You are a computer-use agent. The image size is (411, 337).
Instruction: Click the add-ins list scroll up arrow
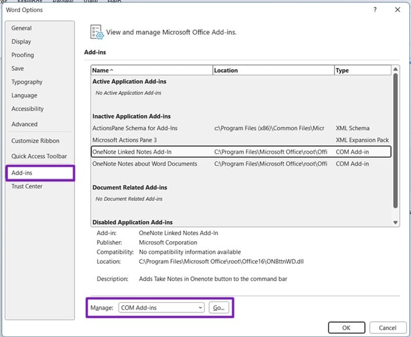(x=395, y=69)
